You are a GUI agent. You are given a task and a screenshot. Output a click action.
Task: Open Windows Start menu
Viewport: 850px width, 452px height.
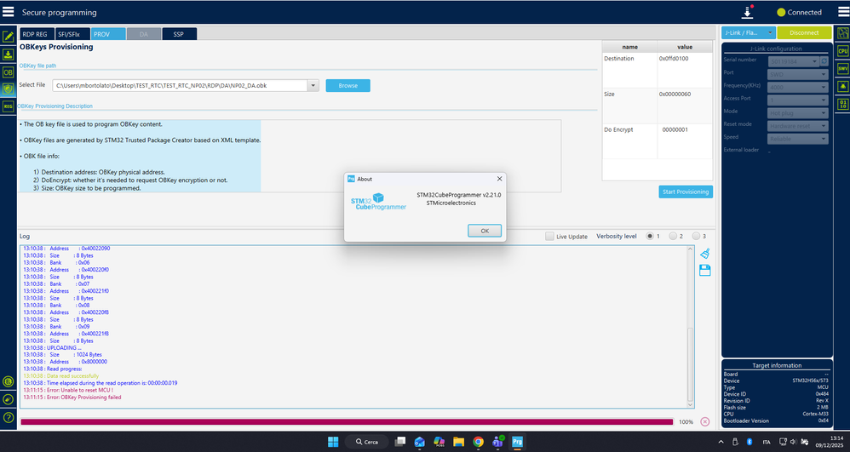pyautogui.click(x=333, y=442)
